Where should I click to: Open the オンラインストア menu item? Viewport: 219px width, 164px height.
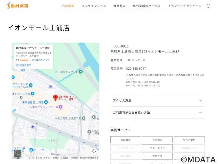[94, 6]
